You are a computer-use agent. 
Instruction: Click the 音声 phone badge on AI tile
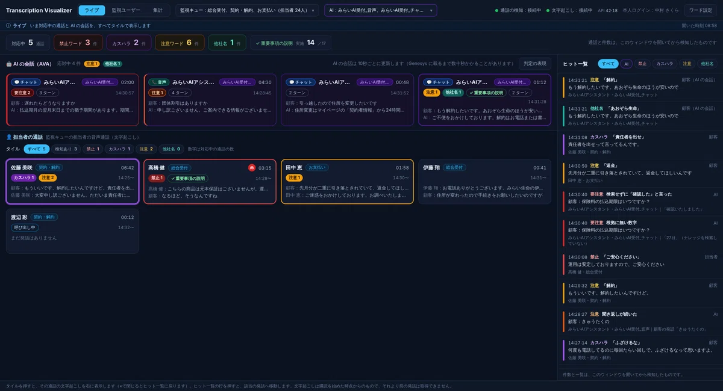point(158,82)
